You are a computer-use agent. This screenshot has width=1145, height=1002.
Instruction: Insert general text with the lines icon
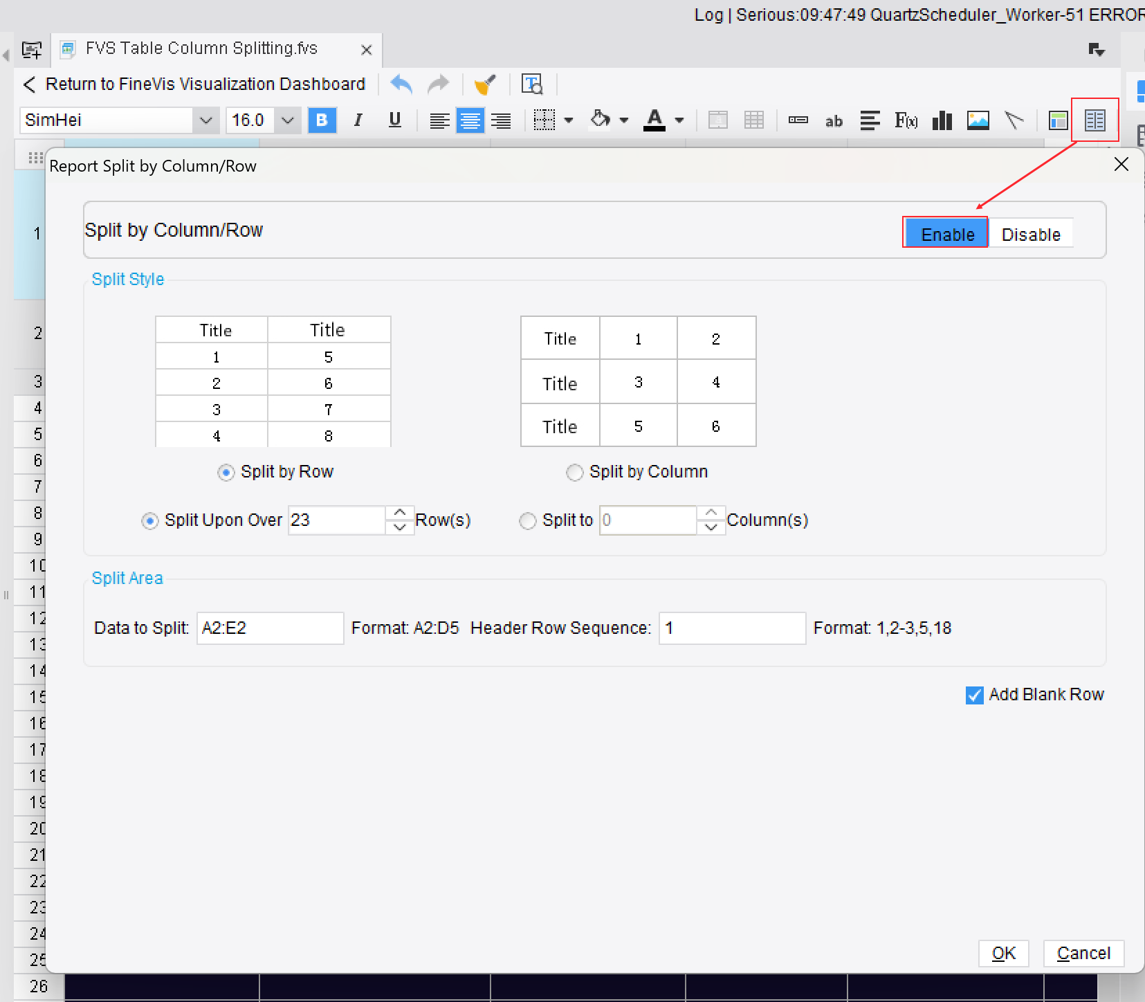pos(870,121)
